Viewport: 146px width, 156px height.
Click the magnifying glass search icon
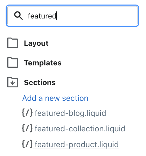tap(18, 16)
